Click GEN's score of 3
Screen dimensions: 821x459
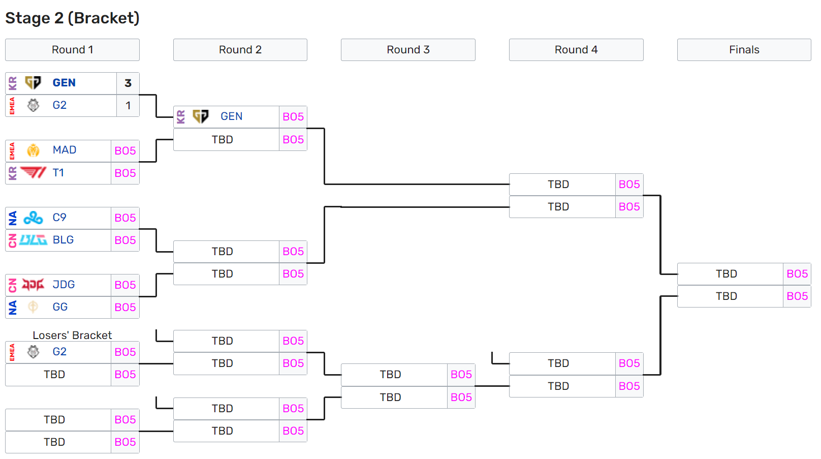(x=128, y=83)
